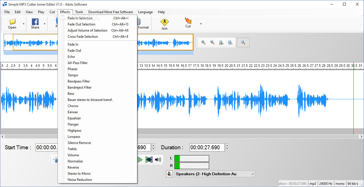Screen dimensions: 364x187
Task: Click the zoom in magnifier icon
Action: pos(203,42)
